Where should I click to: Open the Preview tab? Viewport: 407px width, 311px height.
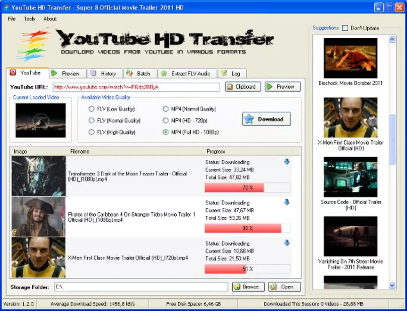(x=67, y=73)
